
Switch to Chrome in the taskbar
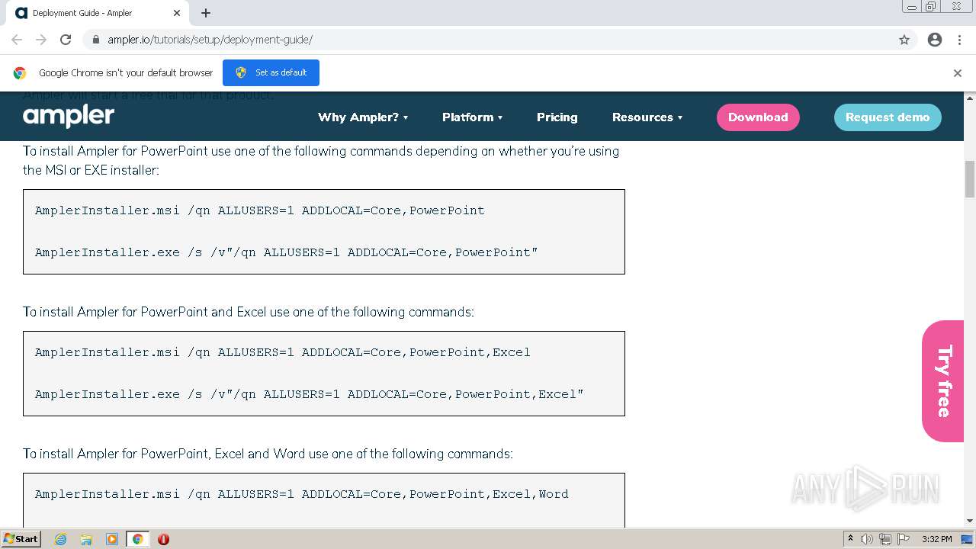pos(138,539)
